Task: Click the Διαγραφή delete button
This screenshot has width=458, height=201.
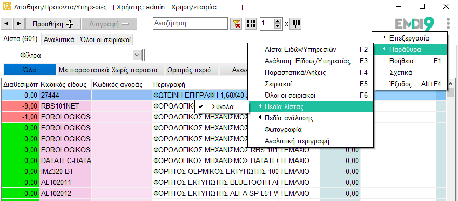Action: tap(109, 24)
